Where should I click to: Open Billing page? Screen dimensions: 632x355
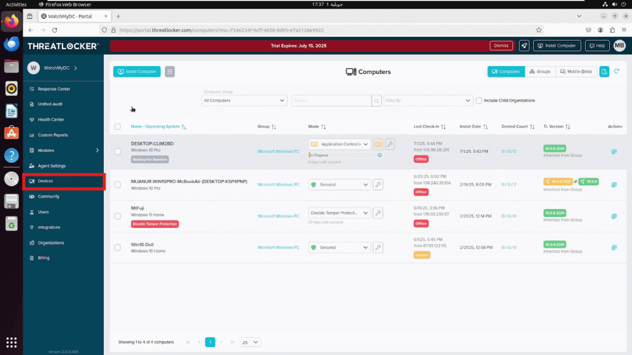click(x=44, y=258)
